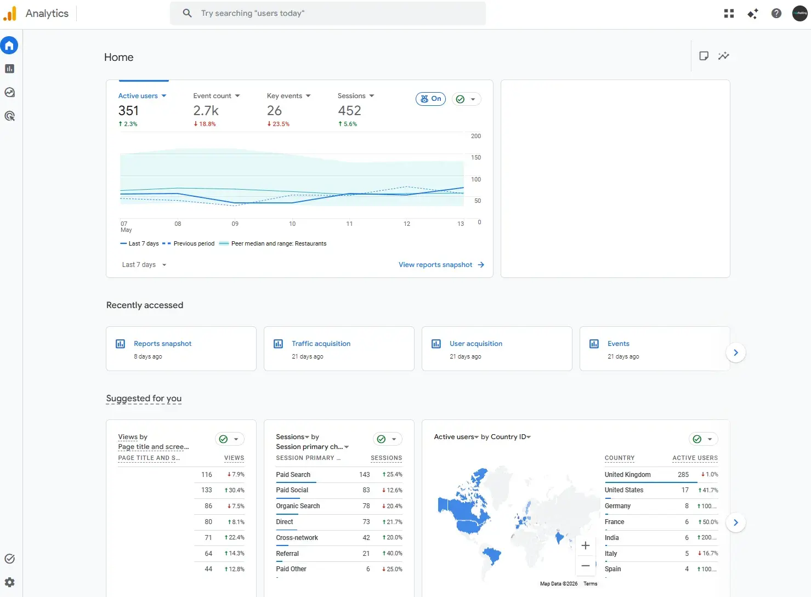Change the Country ID dimension dropdown
The width and height of the screenshot is (811, 597).
[x=511, y=437]
